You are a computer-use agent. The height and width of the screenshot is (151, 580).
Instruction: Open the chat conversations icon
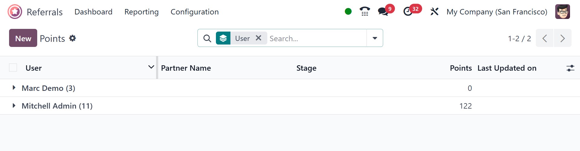point(383,12)
